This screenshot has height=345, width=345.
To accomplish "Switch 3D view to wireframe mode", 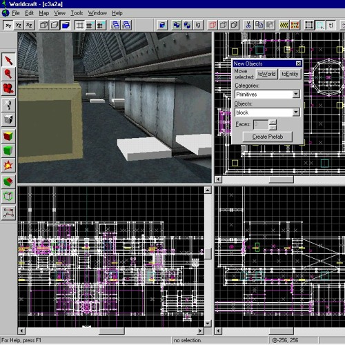I will coord(44,25).
